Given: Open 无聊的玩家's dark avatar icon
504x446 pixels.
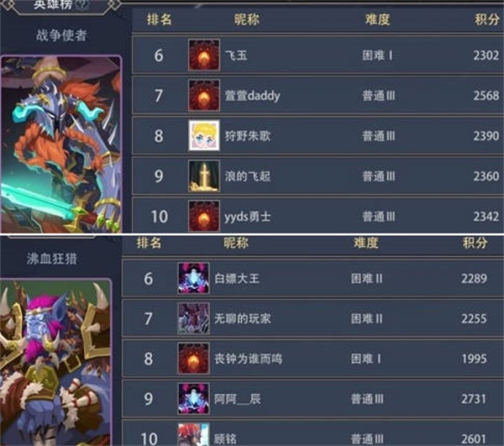Looking at the screenshot, I should click(x=193, y=318).
